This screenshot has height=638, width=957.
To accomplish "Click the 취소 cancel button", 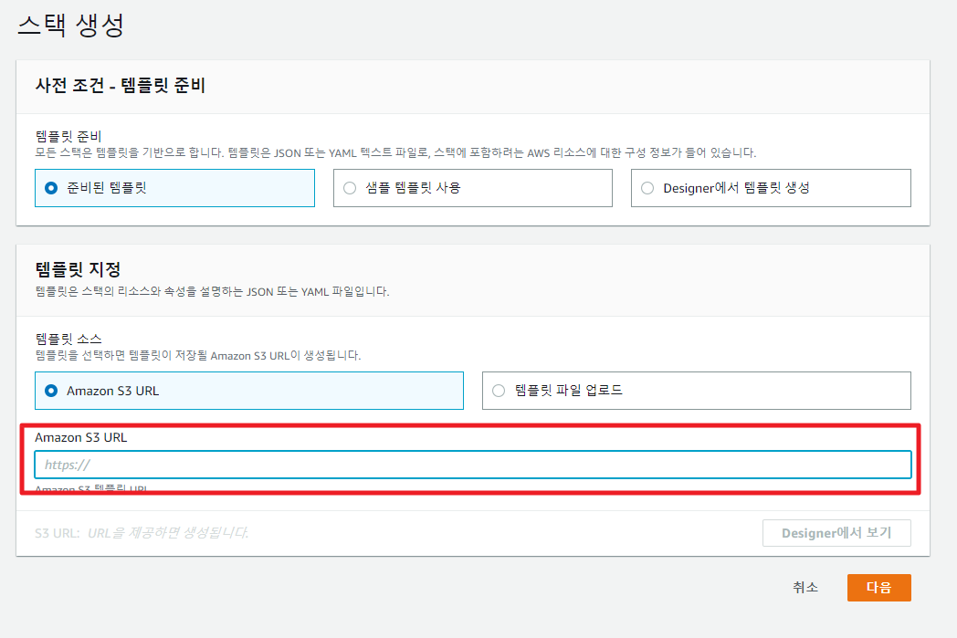I will pyautogui.click(x=805, y=588).
